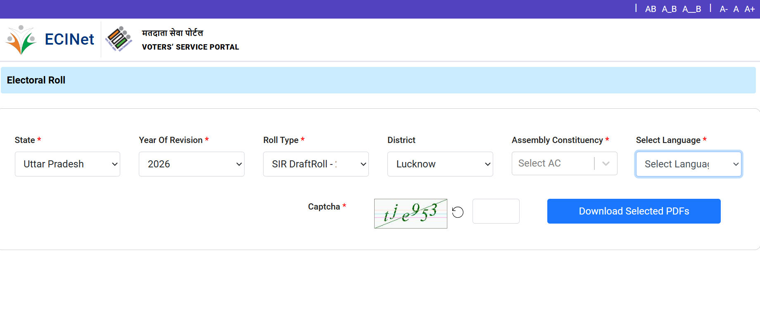
Task: Reset font size with A
Action: tap(736, 9)
